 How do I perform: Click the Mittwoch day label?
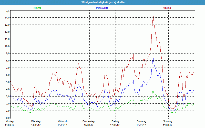click(63, 121)
